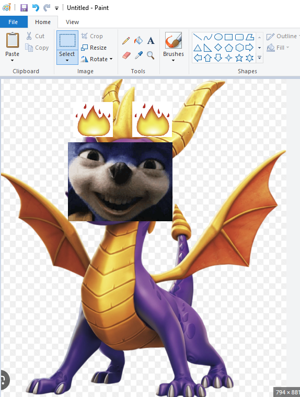Image resolution: width=300 pixels, height=397 pixels.
Task: Open the shape Fill dropdown
Action: coord(278,48)
